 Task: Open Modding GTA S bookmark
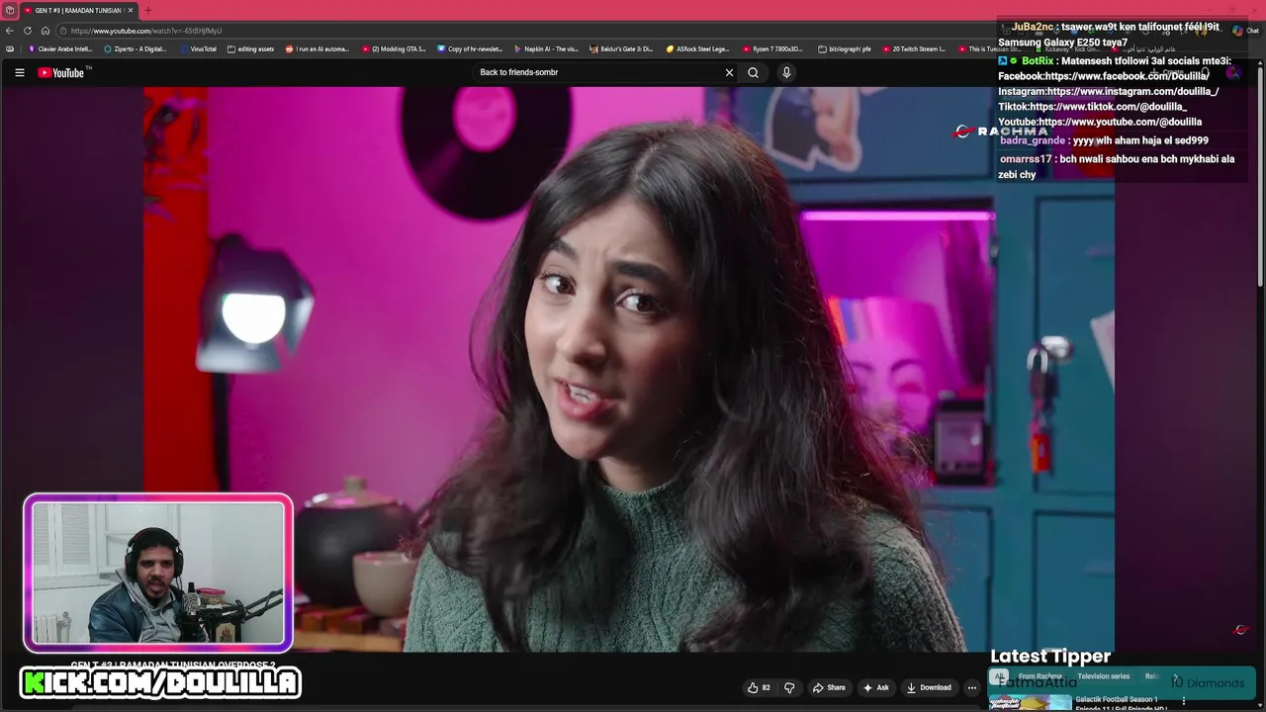(x=394, y=48)
